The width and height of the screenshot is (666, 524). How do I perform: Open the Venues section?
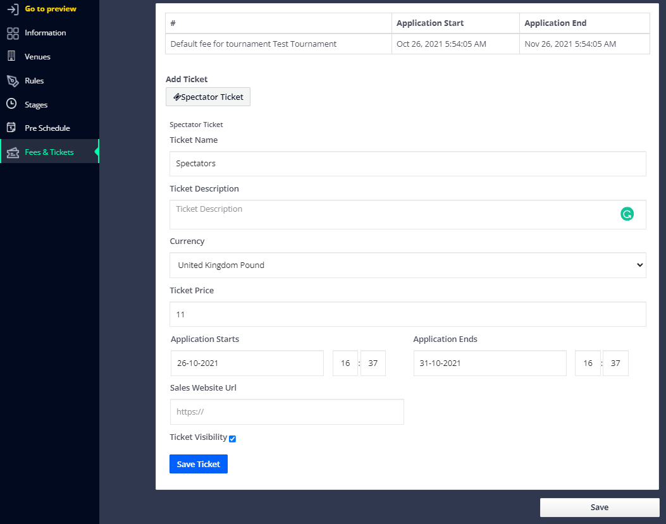click(37, 57)
